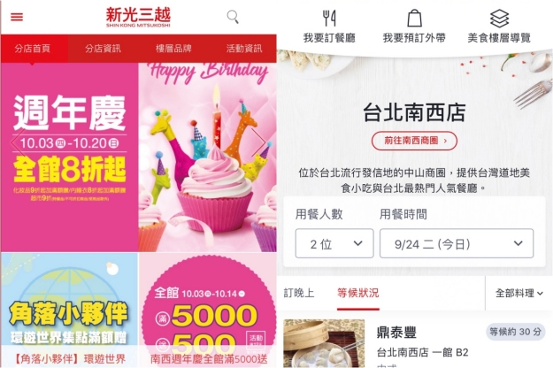Expand the 全部料理 cuisine filter
Image resolution: width=553 pixels, height=368 pixels.
(x=518, y=293)
